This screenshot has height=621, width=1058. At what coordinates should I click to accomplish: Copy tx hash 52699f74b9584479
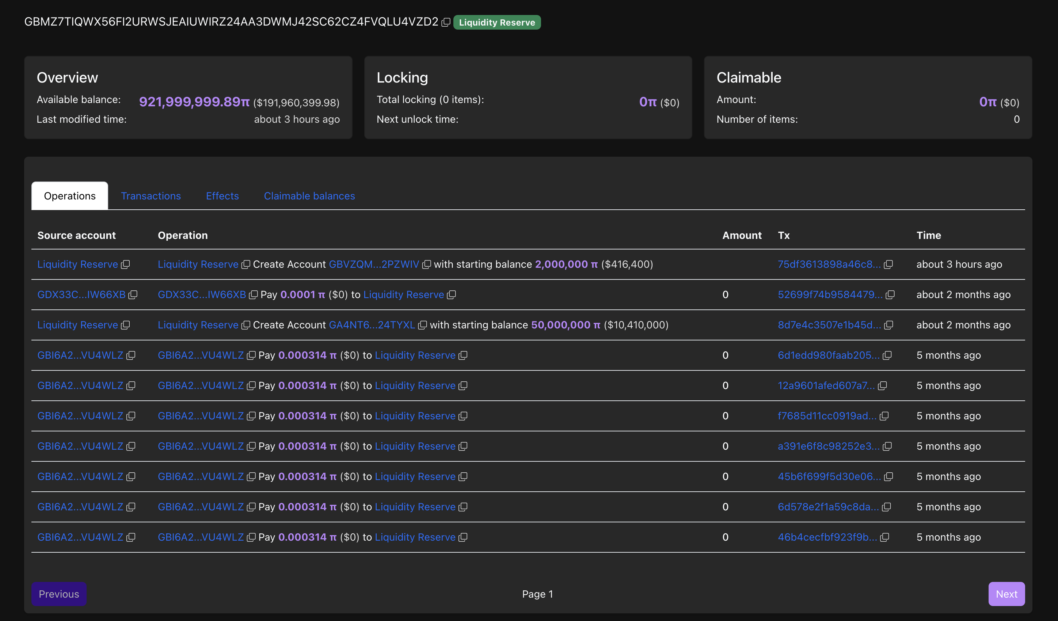(x=890, y=295)
